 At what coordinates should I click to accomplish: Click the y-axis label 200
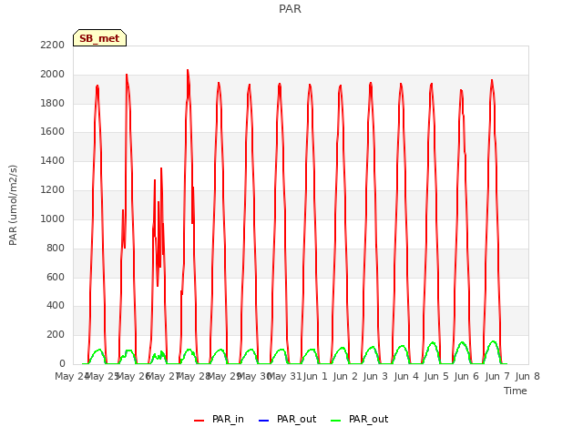pyautogui.click(x=56, y=334)
